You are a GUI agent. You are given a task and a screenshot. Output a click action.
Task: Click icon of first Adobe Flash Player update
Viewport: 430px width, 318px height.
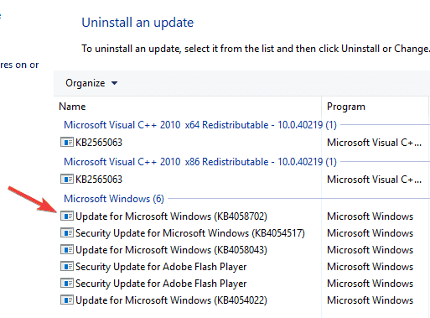pyautogui.click(x=67, y=267)
